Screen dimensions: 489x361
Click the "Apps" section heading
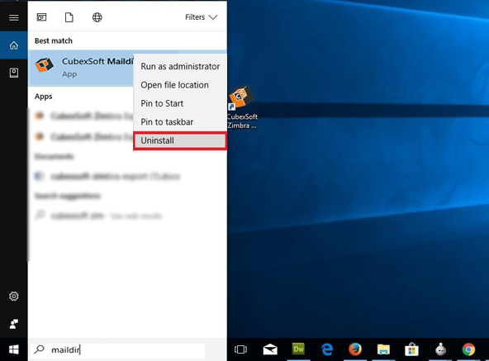coord(43,97)
